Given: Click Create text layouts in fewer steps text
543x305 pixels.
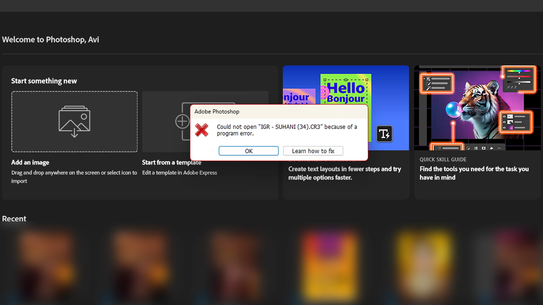Looking at the screenshot, I should pyautogui.click(x=345, y=173).
